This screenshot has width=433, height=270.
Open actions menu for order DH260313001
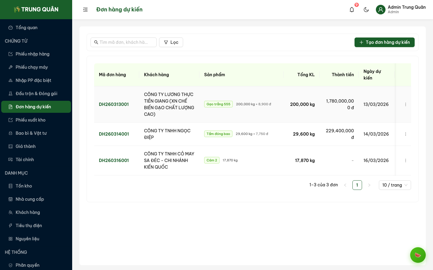pyautogui.click(x=405, y=104)
